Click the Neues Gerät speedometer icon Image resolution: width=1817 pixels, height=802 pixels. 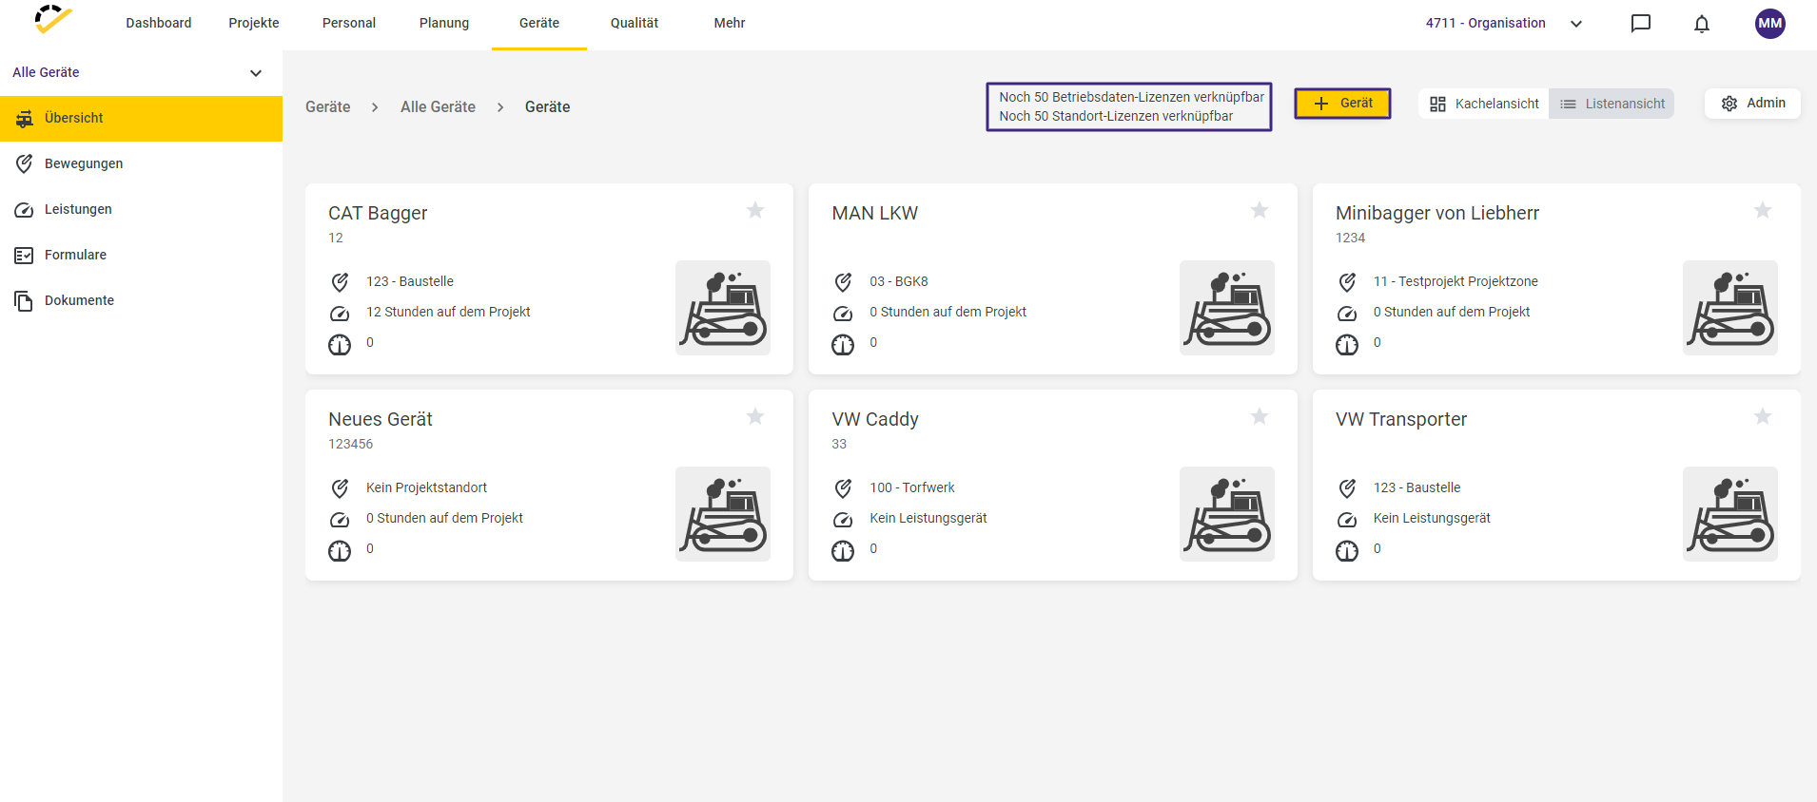340,520
